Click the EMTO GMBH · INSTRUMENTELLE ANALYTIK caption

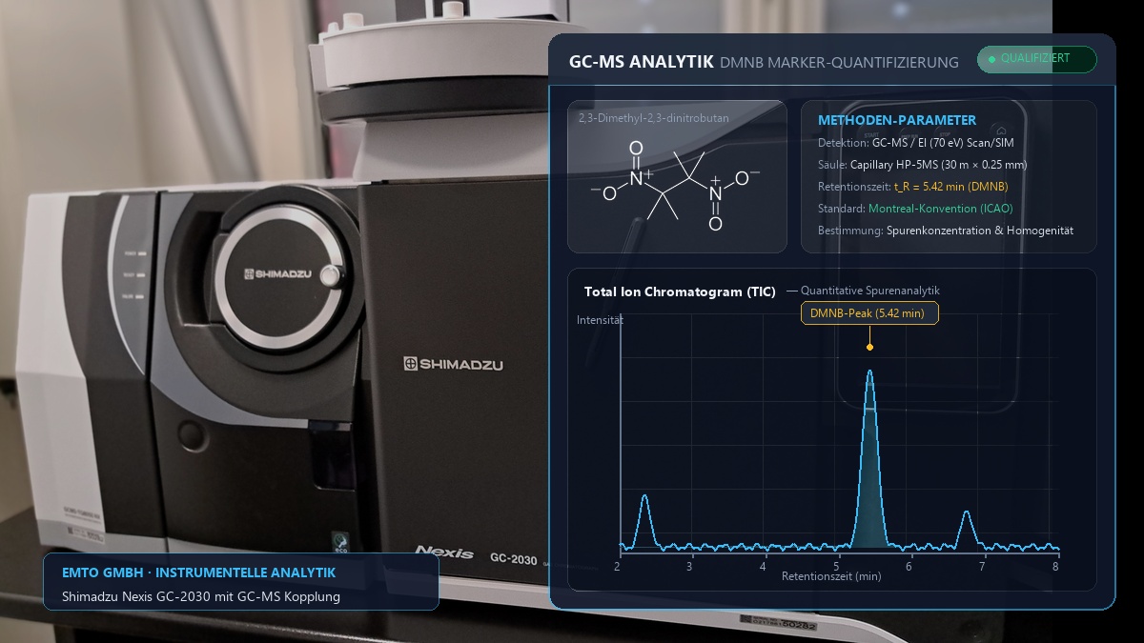pos(198,573)
